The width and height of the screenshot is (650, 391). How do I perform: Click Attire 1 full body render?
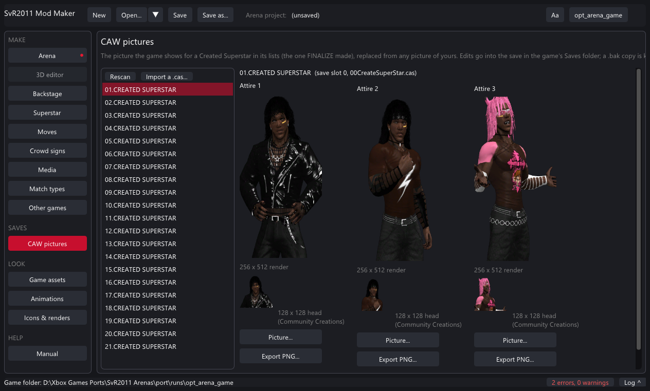pos(281,176)
